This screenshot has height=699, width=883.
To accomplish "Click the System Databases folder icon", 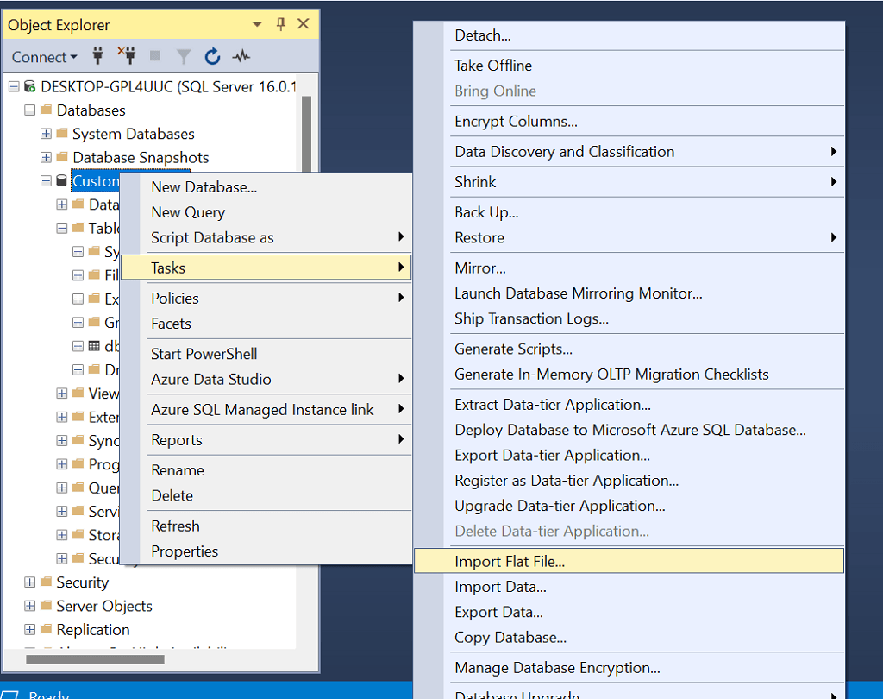I will (x=62, y=133).
